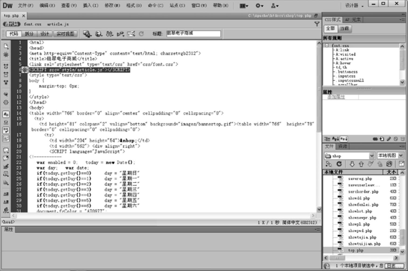
Task: Indent code with the coding toolbar icon
Action: pos(6,194)
